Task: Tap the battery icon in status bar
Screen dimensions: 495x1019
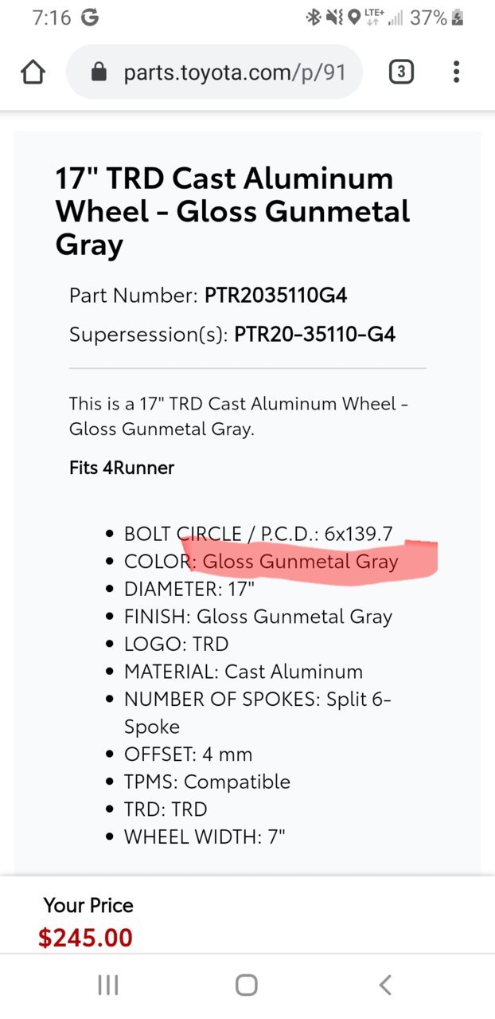Action: pyautogui.click(x=458, y=18)
